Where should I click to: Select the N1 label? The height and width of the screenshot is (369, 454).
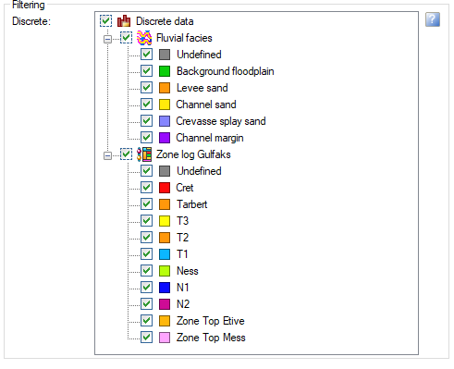click(182, 288)
